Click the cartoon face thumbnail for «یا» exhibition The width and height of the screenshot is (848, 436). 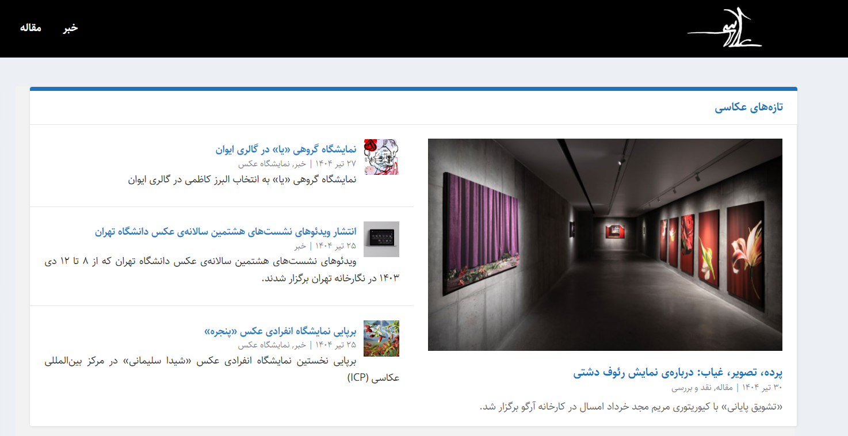pos(381,156)
